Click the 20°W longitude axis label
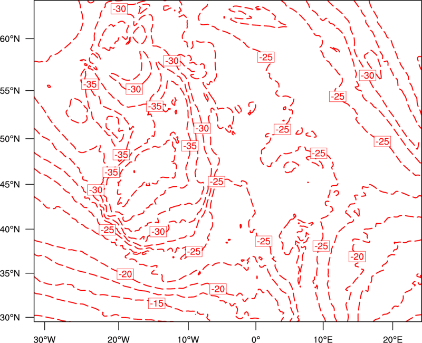Viewport: 422px width, 343px height. click(118, 339)
